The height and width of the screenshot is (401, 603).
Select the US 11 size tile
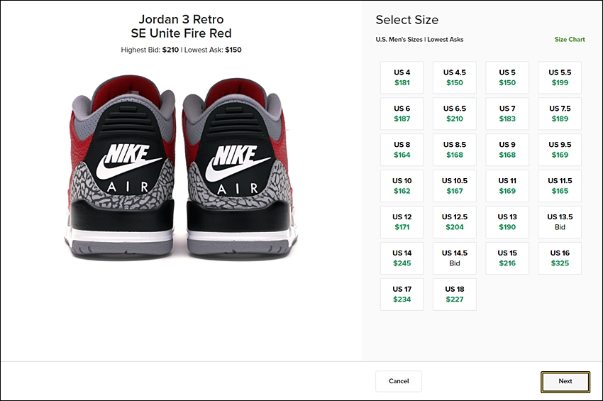tap(507, 186)
